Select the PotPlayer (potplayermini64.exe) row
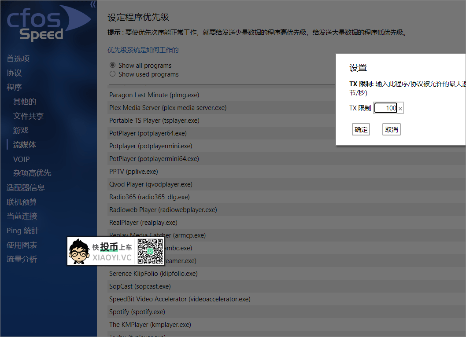The width and height of the screenshot is (466, 337). point(286,159)
